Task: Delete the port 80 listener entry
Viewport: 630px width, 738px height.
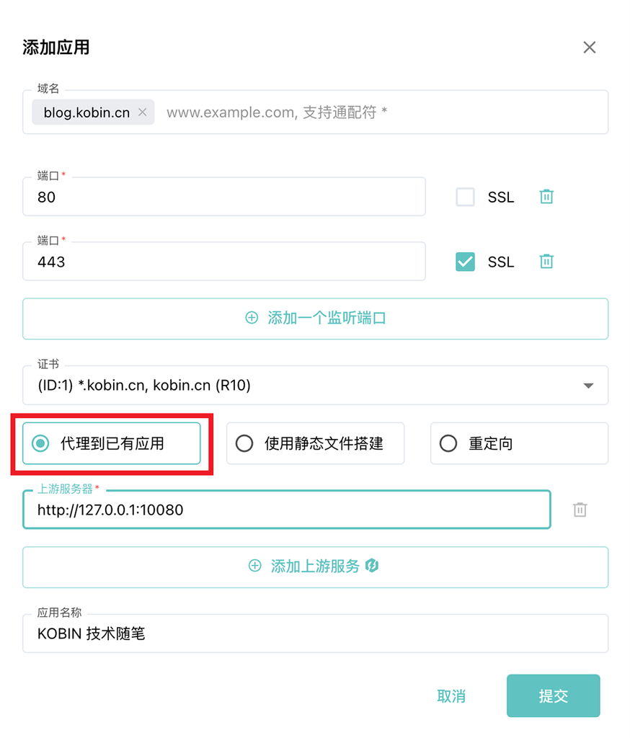Action: (x=546, y=196)
